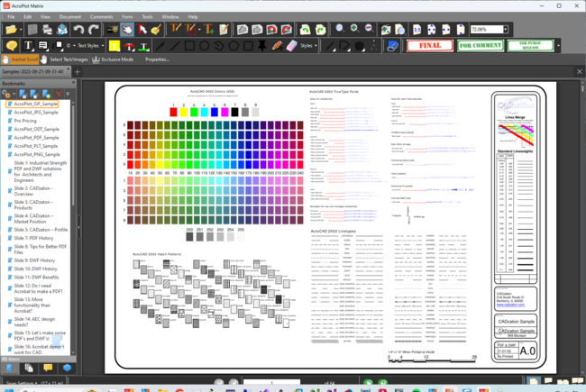The height and width of the screenshot is (392, 586).
Task: Select the Hand pan tool in top toolbar
Action: click(x=127, y=30)
